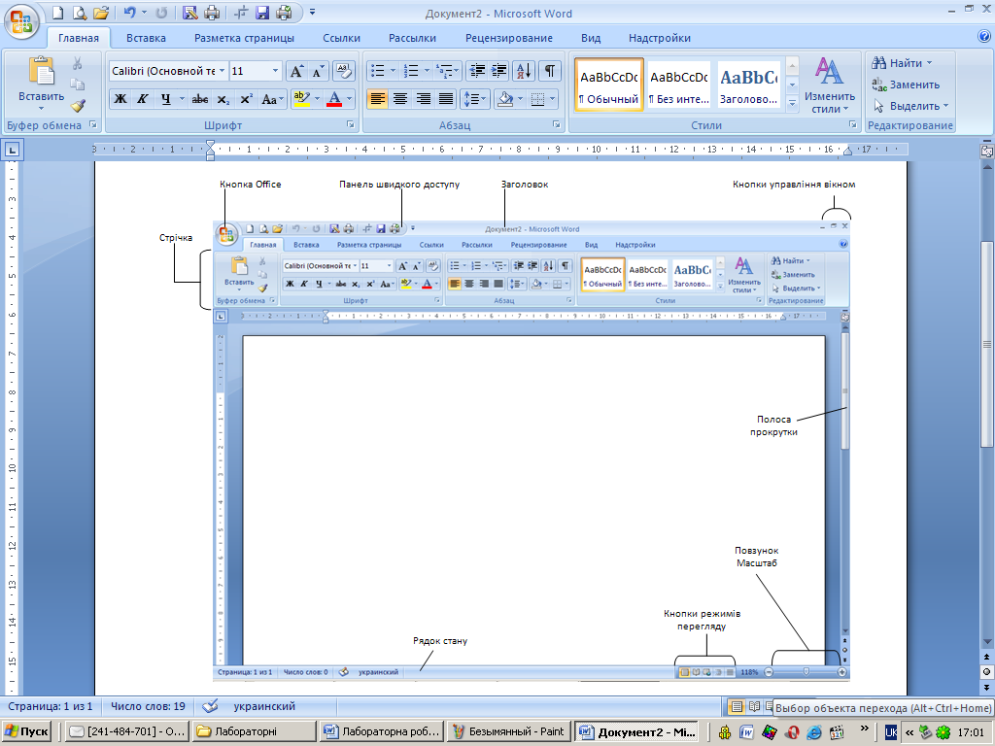The height and width of the screenshot is (746, 995).
Task: Apply the Заголовок heading style
Action: 748,85
